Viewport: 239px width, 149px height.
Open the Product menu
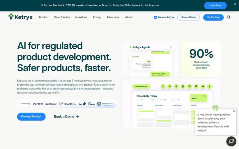pyautogui.click(x=43, y=17)
